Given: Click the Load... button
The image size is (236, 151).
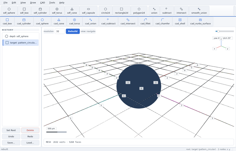Looking at the screenshot, I should [30, 142].
